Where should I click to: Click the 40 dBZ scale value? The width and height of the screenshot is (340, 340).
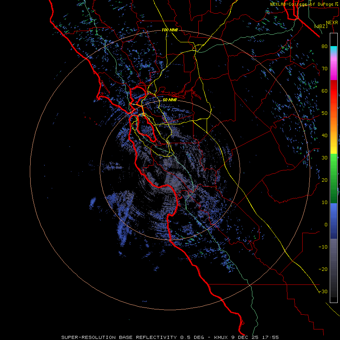tap(325, 135)
